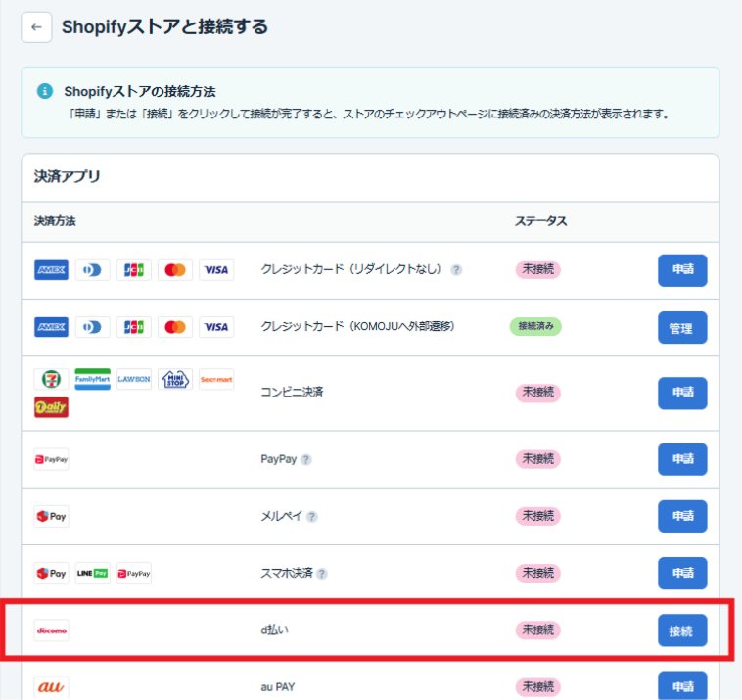Click the Daily Yamazaki logo
742x700 pixels.
tap(51, 407)
